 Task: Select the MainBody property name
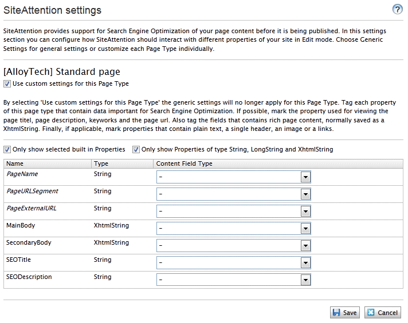[x=21, y=226]
